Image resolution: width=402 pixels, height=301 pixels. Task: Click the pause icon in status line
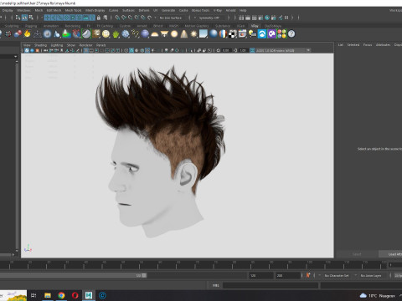point(286,18)
